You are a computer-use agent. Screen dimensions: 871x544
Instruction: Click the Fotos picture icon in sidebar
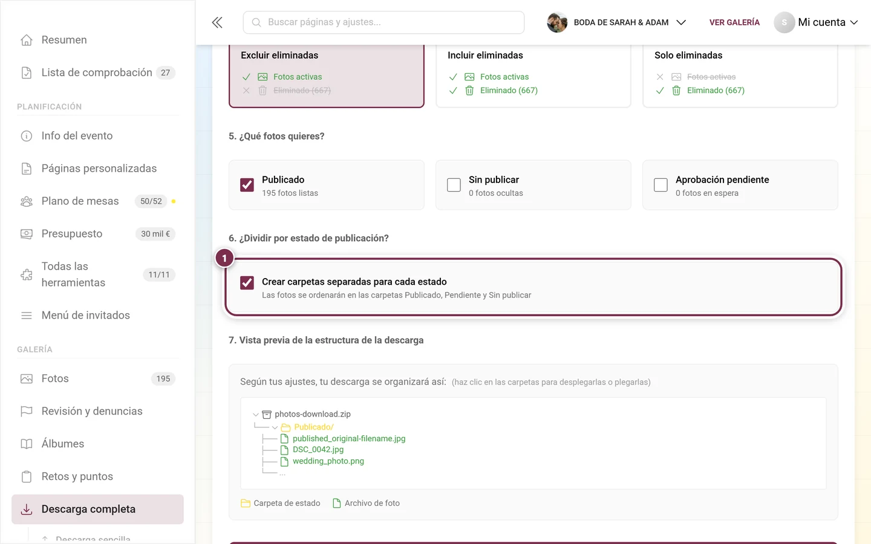pyautogui.click(x=27, y=379)
